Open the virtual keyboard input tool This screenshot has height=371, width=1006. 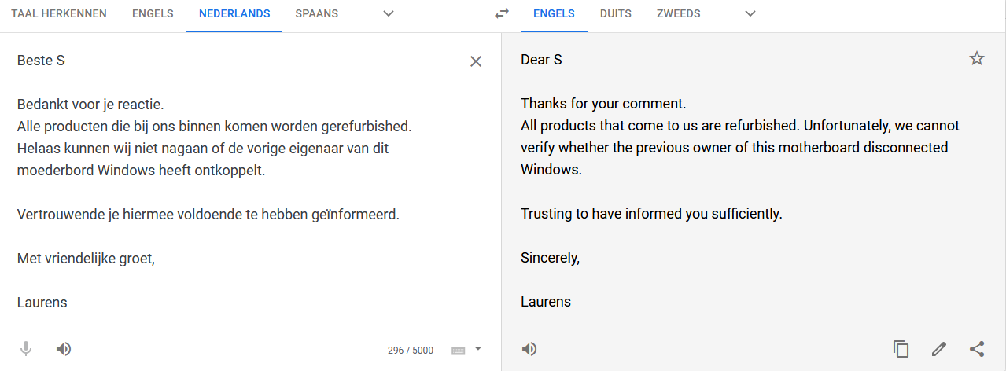point(458,351)
